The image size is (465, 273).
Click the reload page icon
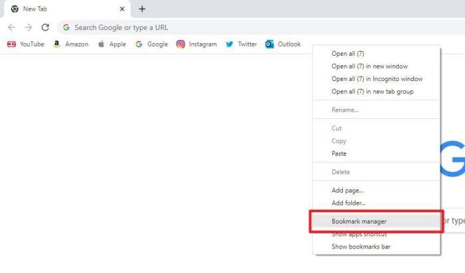[45, 27]
